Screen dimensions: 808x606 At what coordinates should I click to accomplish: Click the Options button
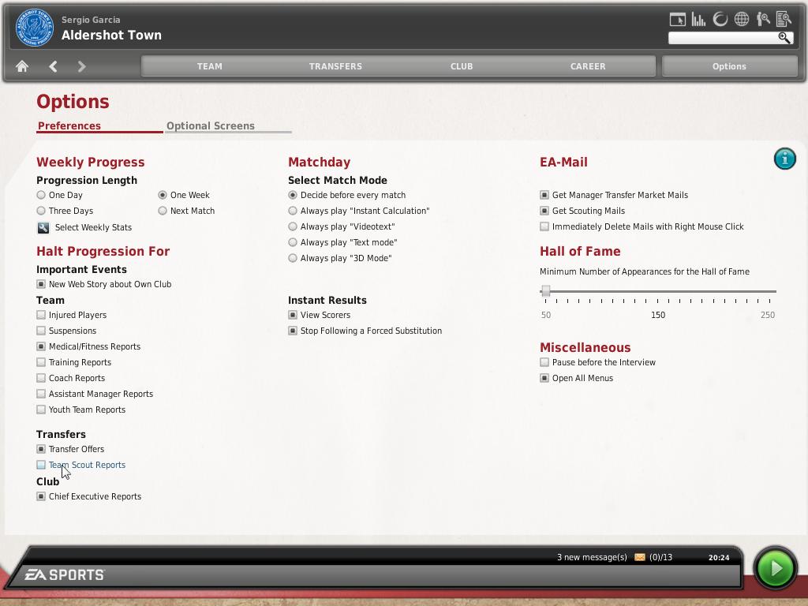pyautogui.click(x=729, y=66)
